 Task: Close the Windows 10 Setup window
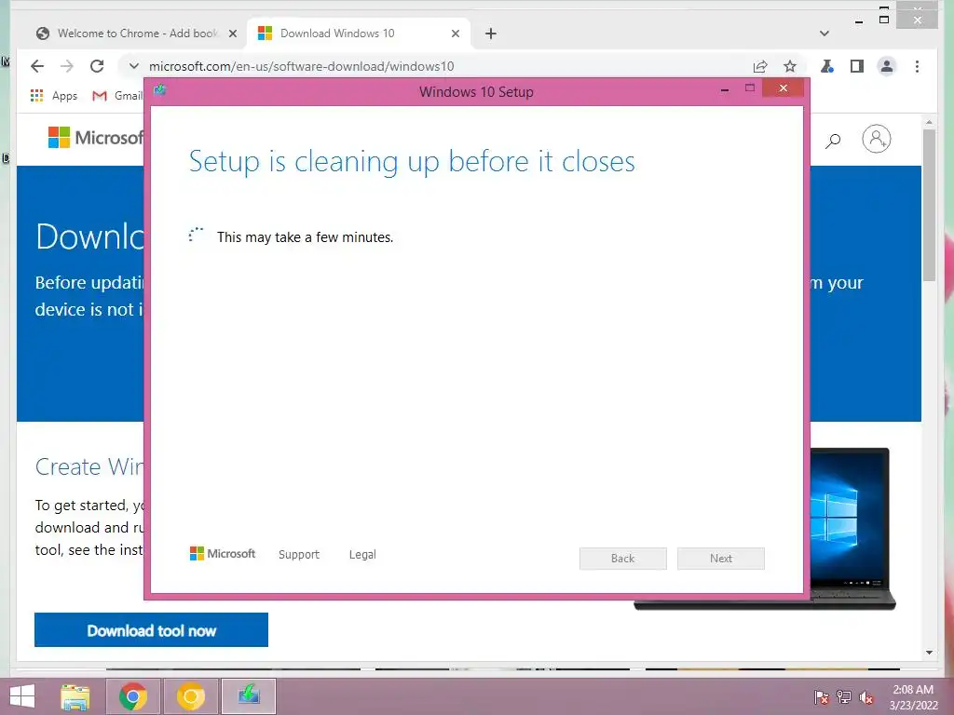click(783, 88)
